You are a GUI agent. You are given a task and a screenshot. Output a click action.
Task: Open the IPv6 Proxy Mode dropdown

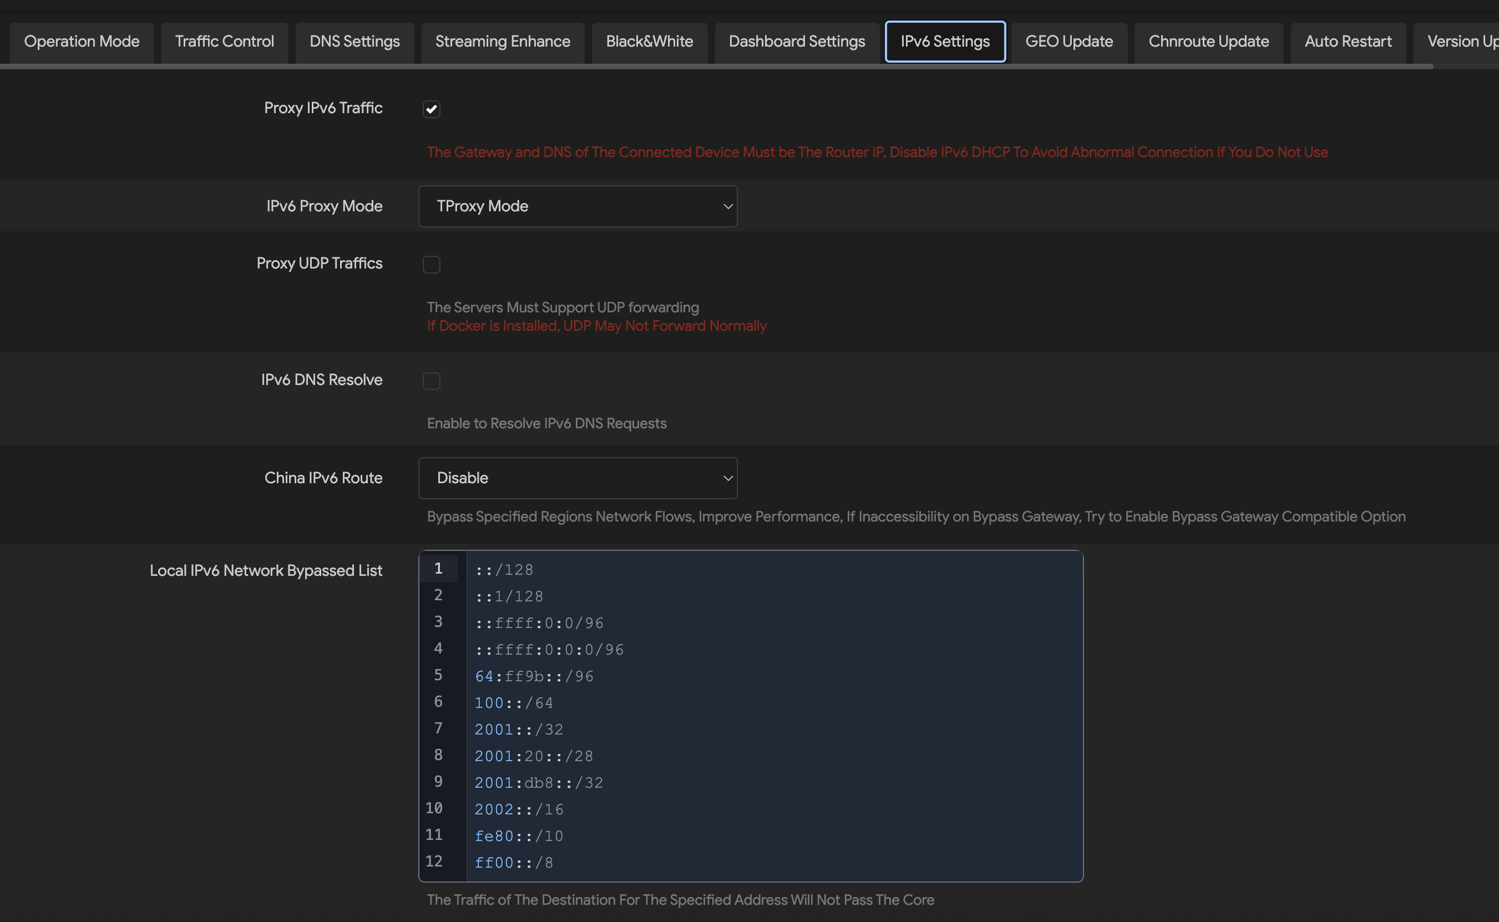pyautogui.click(x=578, y=206)
